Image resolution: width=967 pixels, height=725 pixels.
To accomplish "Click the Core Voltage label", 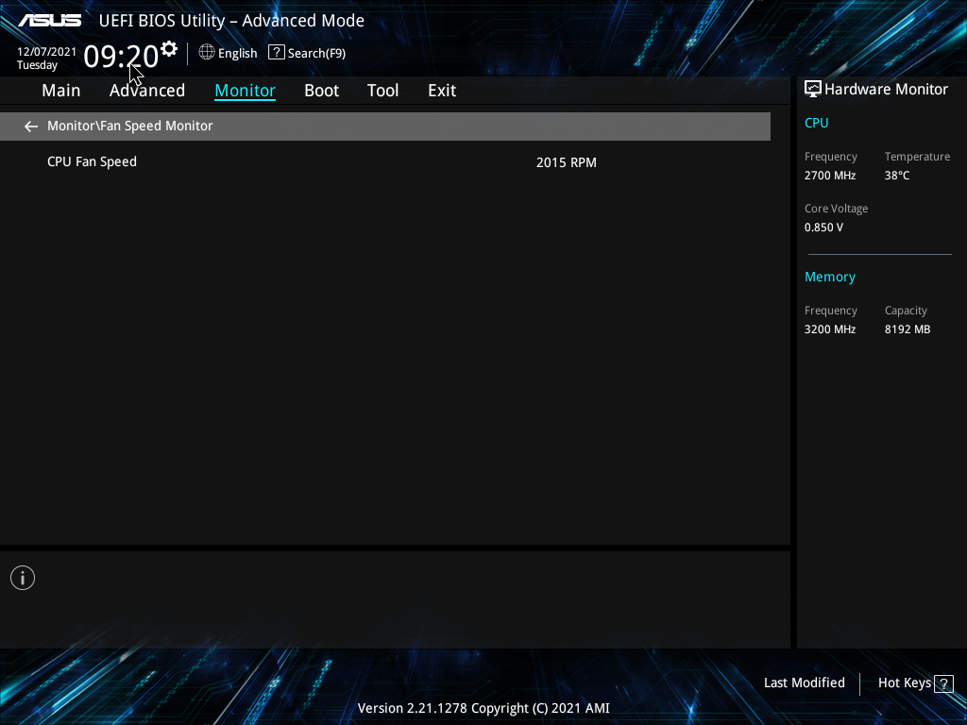I will 837,209.
